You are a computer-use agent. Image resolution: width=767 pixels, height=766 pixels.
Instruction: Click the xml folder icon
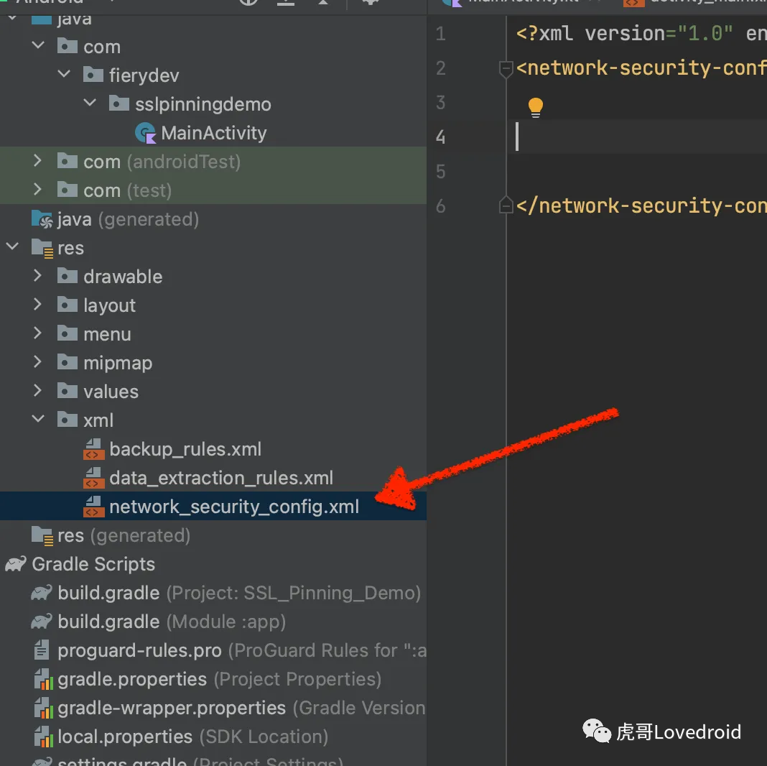coord(68,420)
